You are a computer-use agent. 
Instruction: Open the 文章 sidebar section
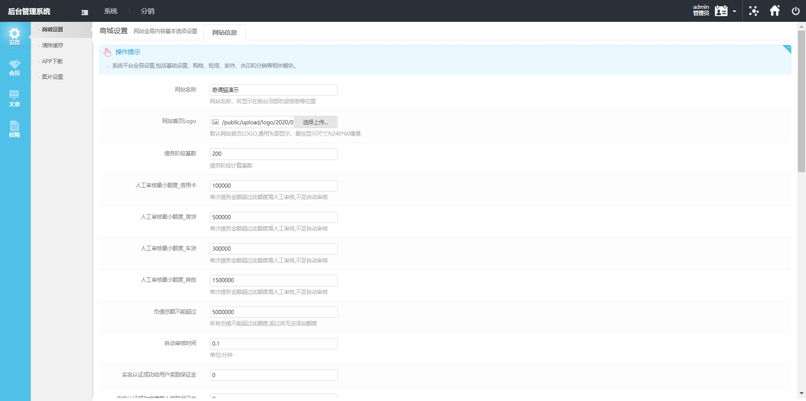[x=15, y=99]
